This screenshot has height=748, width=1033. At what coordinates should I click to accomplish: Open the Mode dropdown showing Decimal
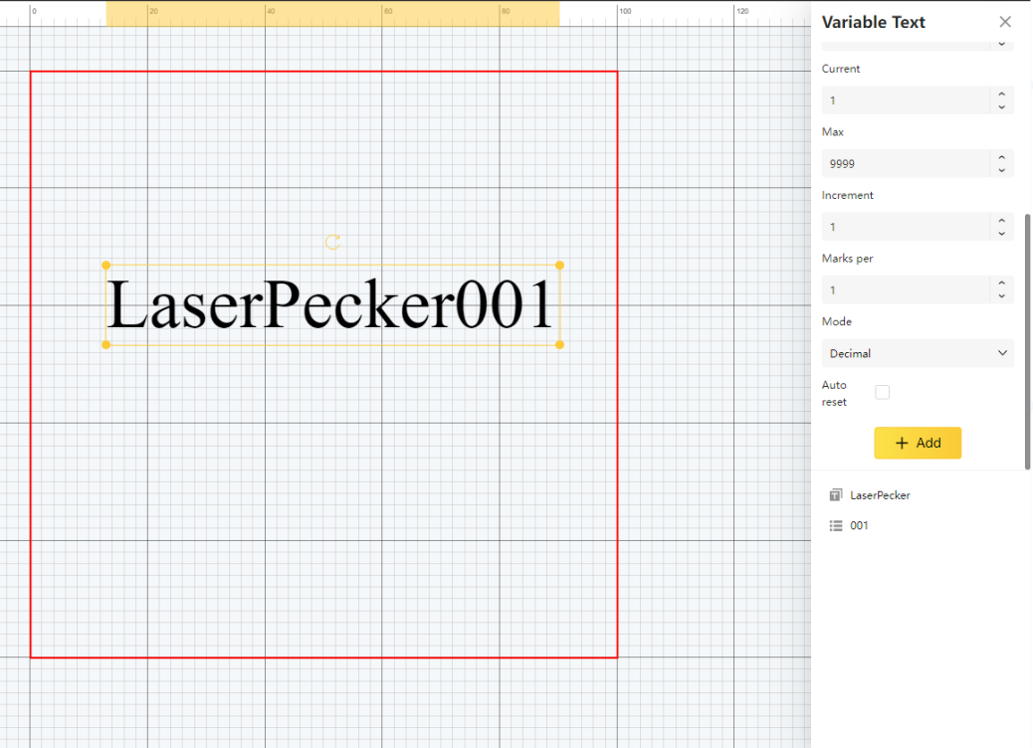917,353
